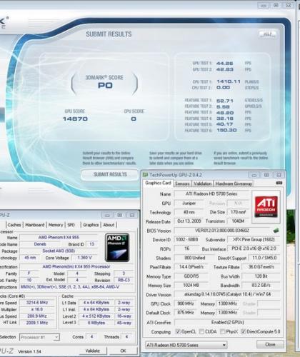Image resolution: width=300 pixels, height=357 pixels.
Task: Open the About tab in CPU-Z
Action: (x=109, y=225)
